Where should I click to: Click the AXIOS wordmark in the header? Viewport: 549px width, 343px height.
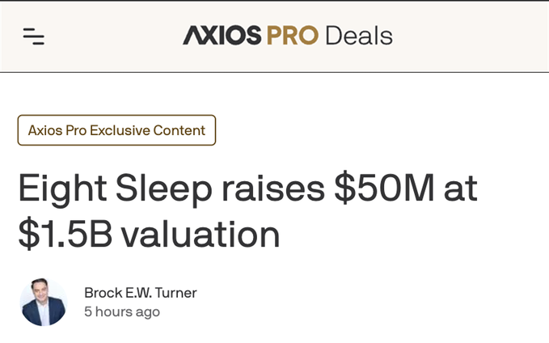222,36
